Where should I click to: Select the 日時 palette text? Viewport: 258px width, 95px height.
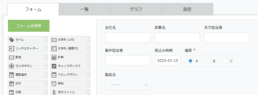coord(18,92)
